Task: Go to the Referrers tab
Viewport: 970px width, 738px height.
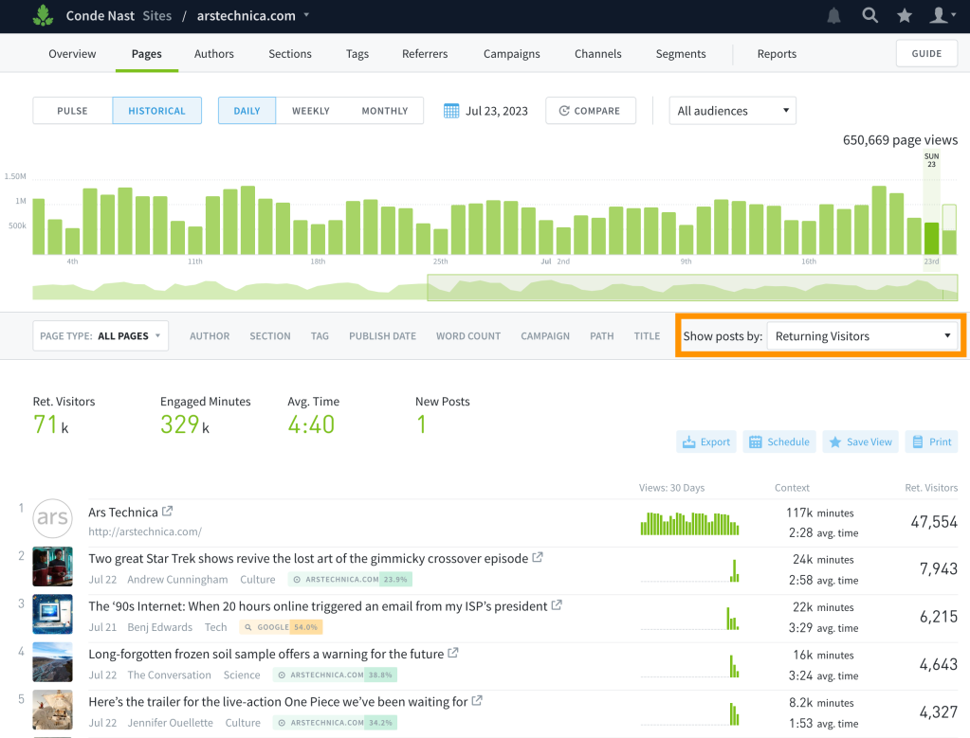Action: click(425, 54)
